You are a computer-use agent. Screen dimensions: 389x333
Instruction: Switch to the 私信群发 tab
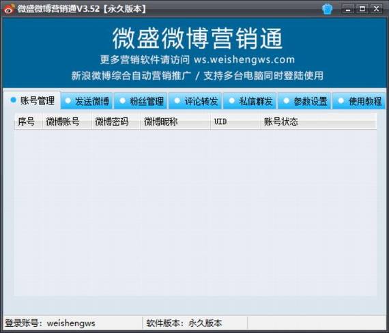(x=250, y=101)
